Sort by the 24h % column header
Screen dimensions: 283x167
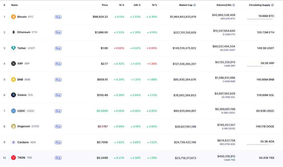[x=137, y=5]
